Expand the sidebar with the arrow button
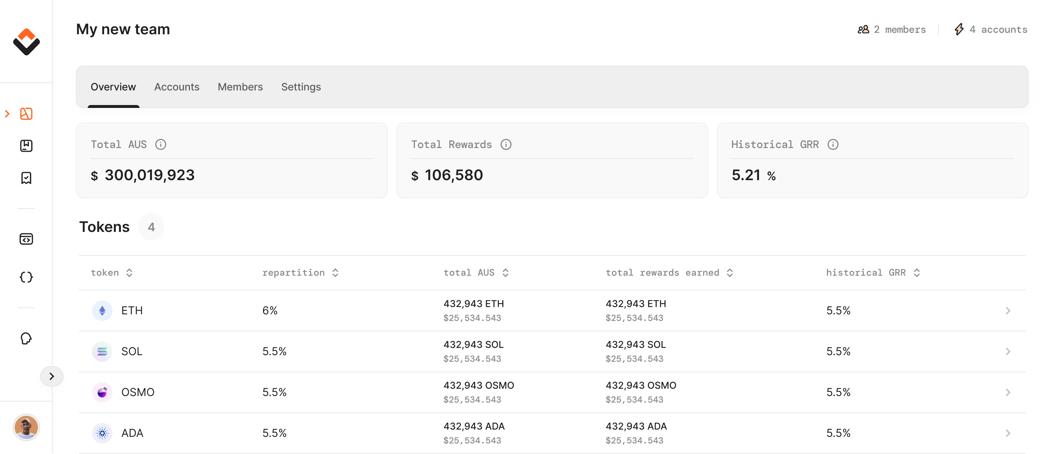 [x=52, y=376]
